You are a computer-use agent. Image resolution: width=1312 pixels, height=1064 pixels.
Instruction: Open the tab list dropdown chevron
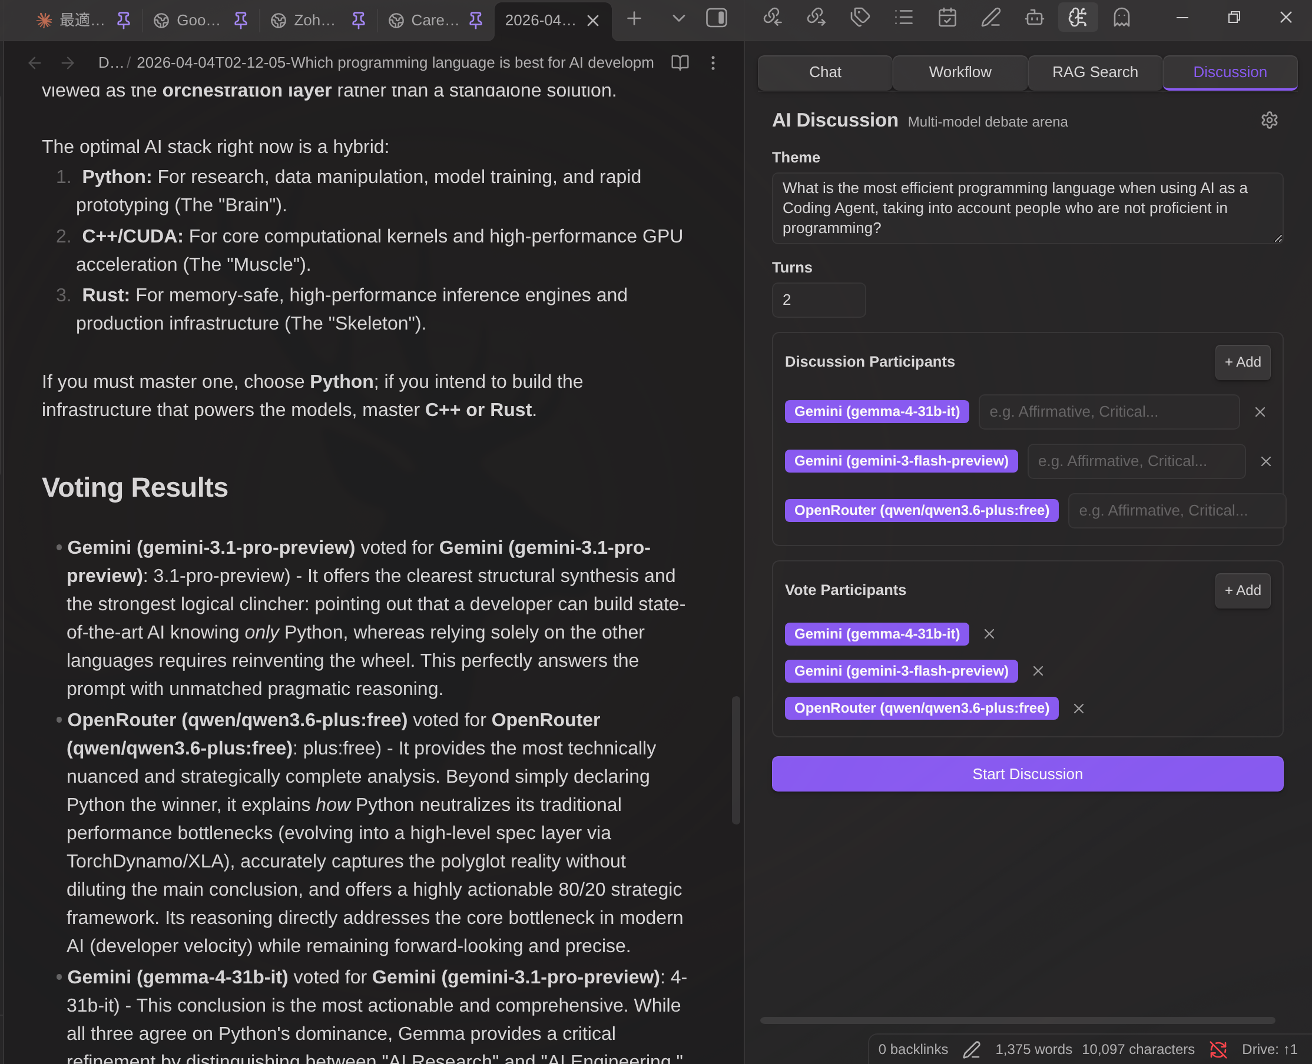[678, 19]
